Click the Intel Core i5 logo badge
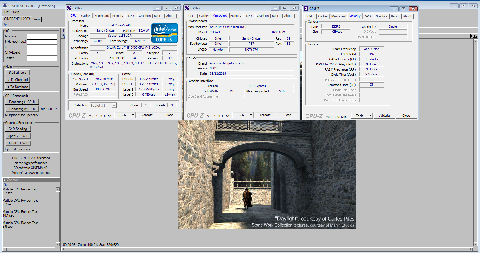The image size is (480, 253). click(x=165, y=33)
